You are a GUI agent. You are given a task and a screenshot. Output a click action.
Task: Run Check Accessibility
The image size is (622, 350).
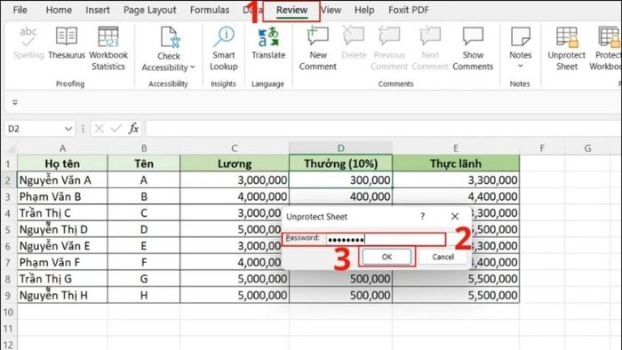[169, 49]
